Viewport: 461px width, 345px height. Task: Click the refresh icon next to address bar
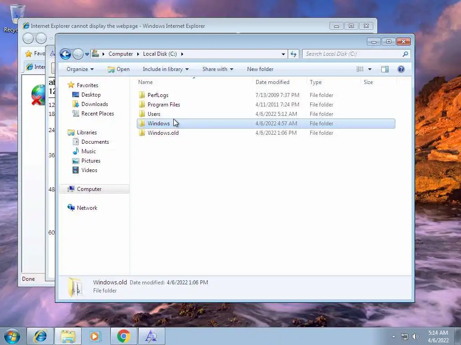tap(294, 54)
